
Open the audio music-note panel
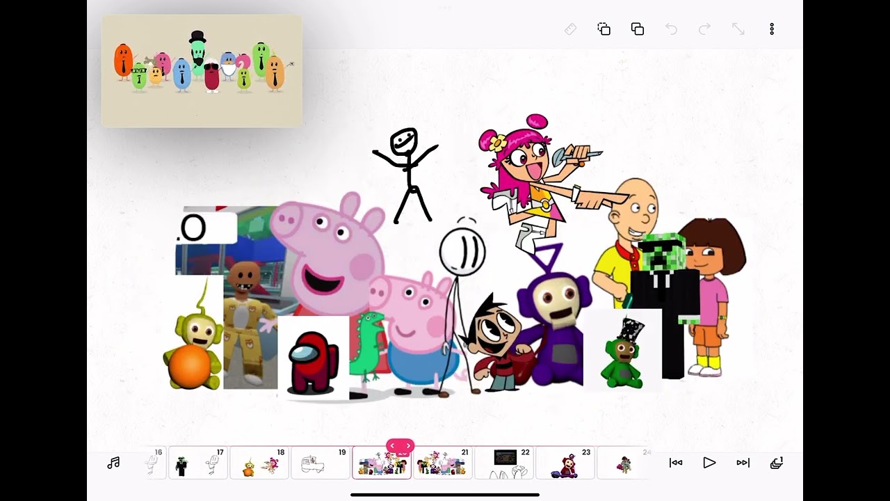113,463
